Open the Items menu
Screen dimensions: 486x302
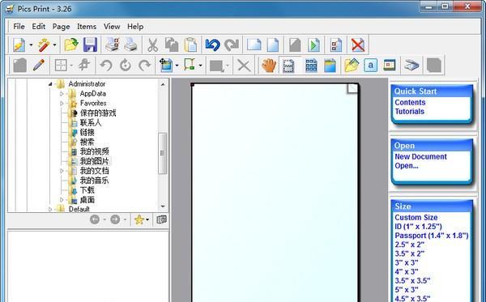pos(87,27)
